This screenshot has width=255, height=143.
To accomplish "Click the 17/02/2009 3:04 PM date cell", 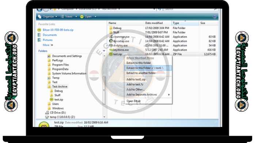I will (x=157, y=28).
